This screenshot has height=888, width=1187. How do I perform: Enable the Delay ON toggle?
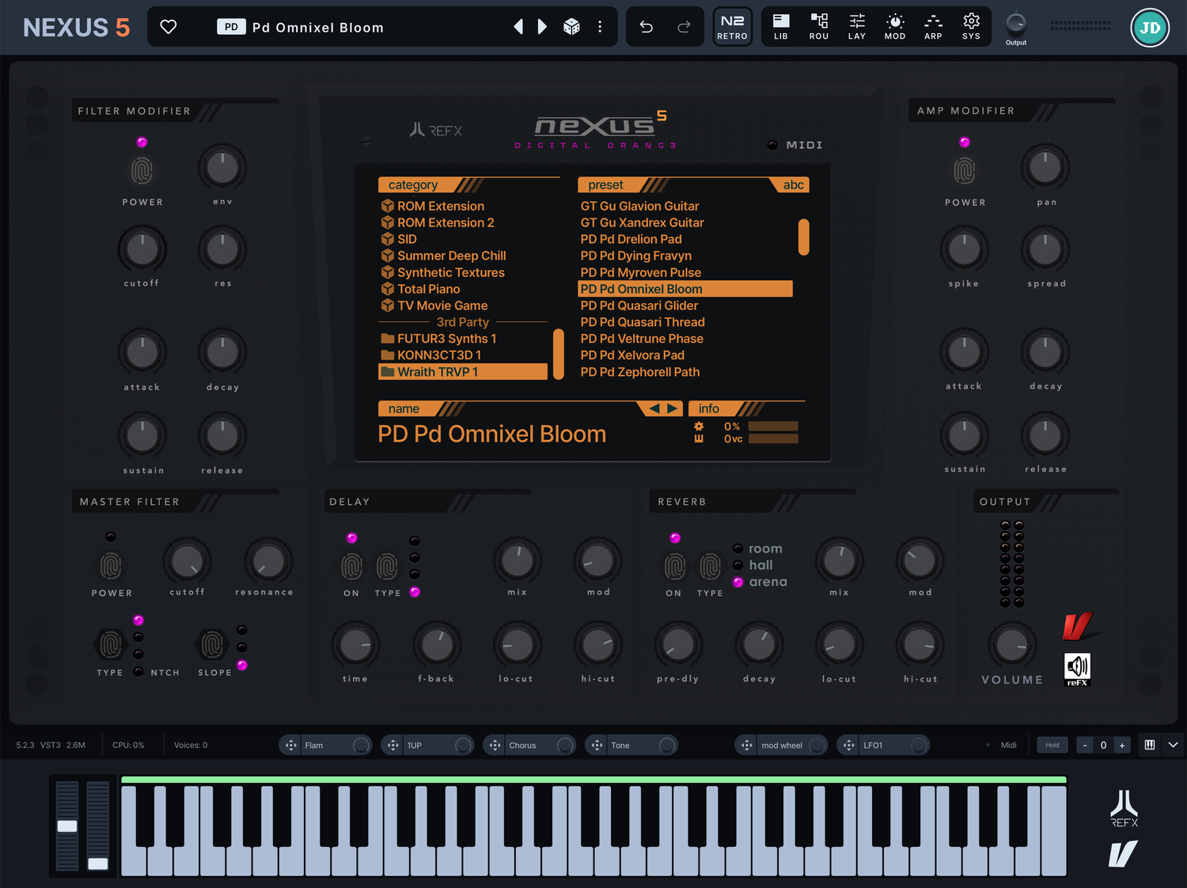351,565
